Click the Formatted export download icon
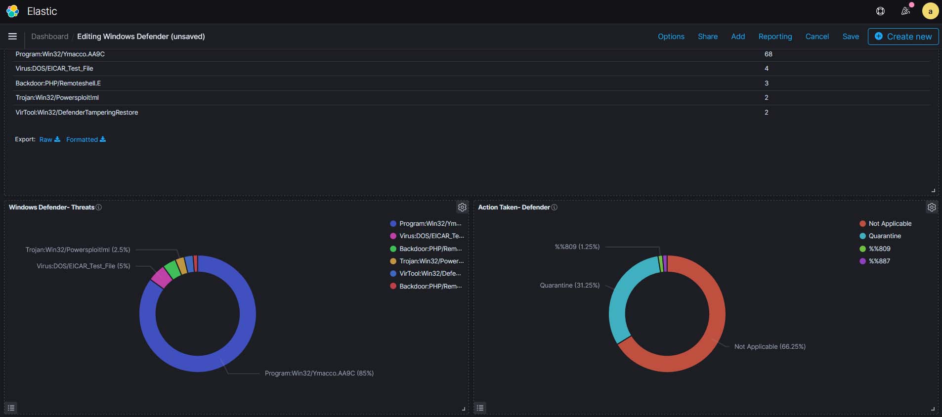Screen dimensions: 942x417 (x=103, y=139)
